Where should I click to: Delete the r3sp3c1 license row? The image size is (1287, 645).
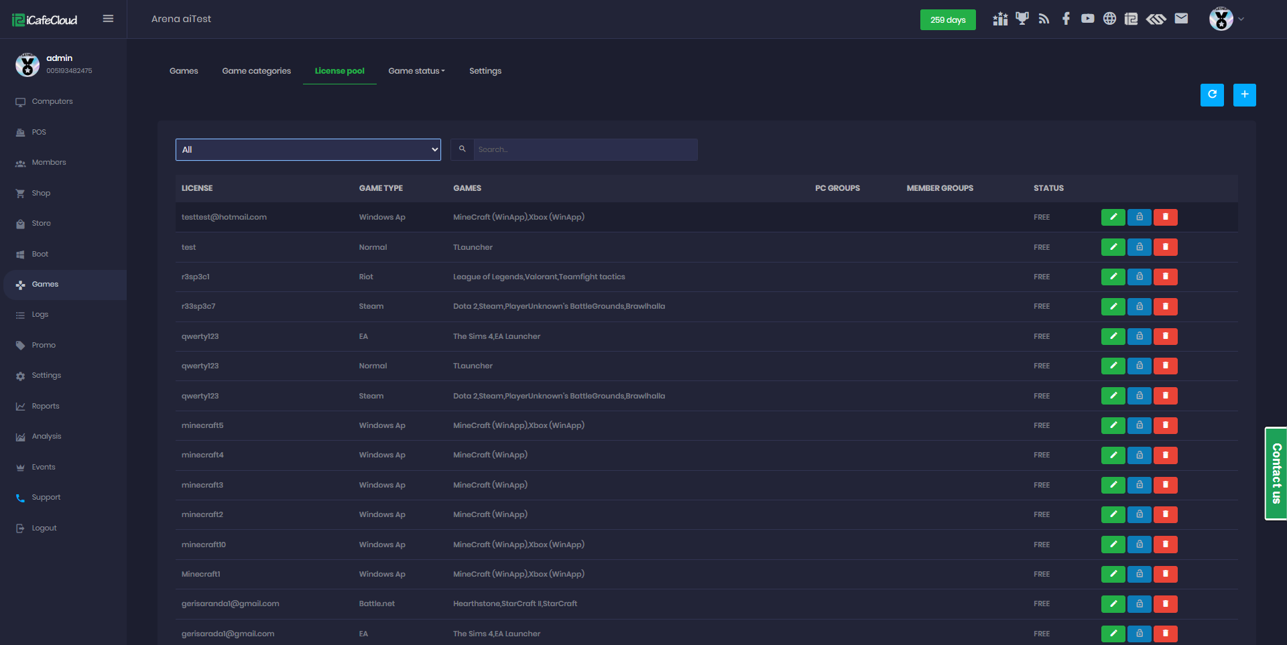(1165, 277)
